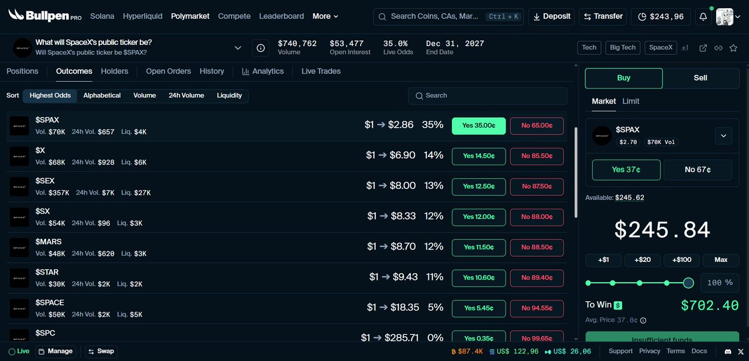The width and height of the screenshot is (749, 361).
Task: Select the Buy toggle
Action: pos(624,78)
